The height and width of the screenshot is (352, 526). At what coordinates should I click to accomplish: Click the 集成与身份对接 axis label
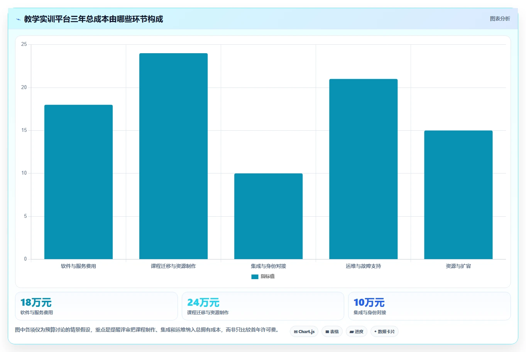(268, 266)
